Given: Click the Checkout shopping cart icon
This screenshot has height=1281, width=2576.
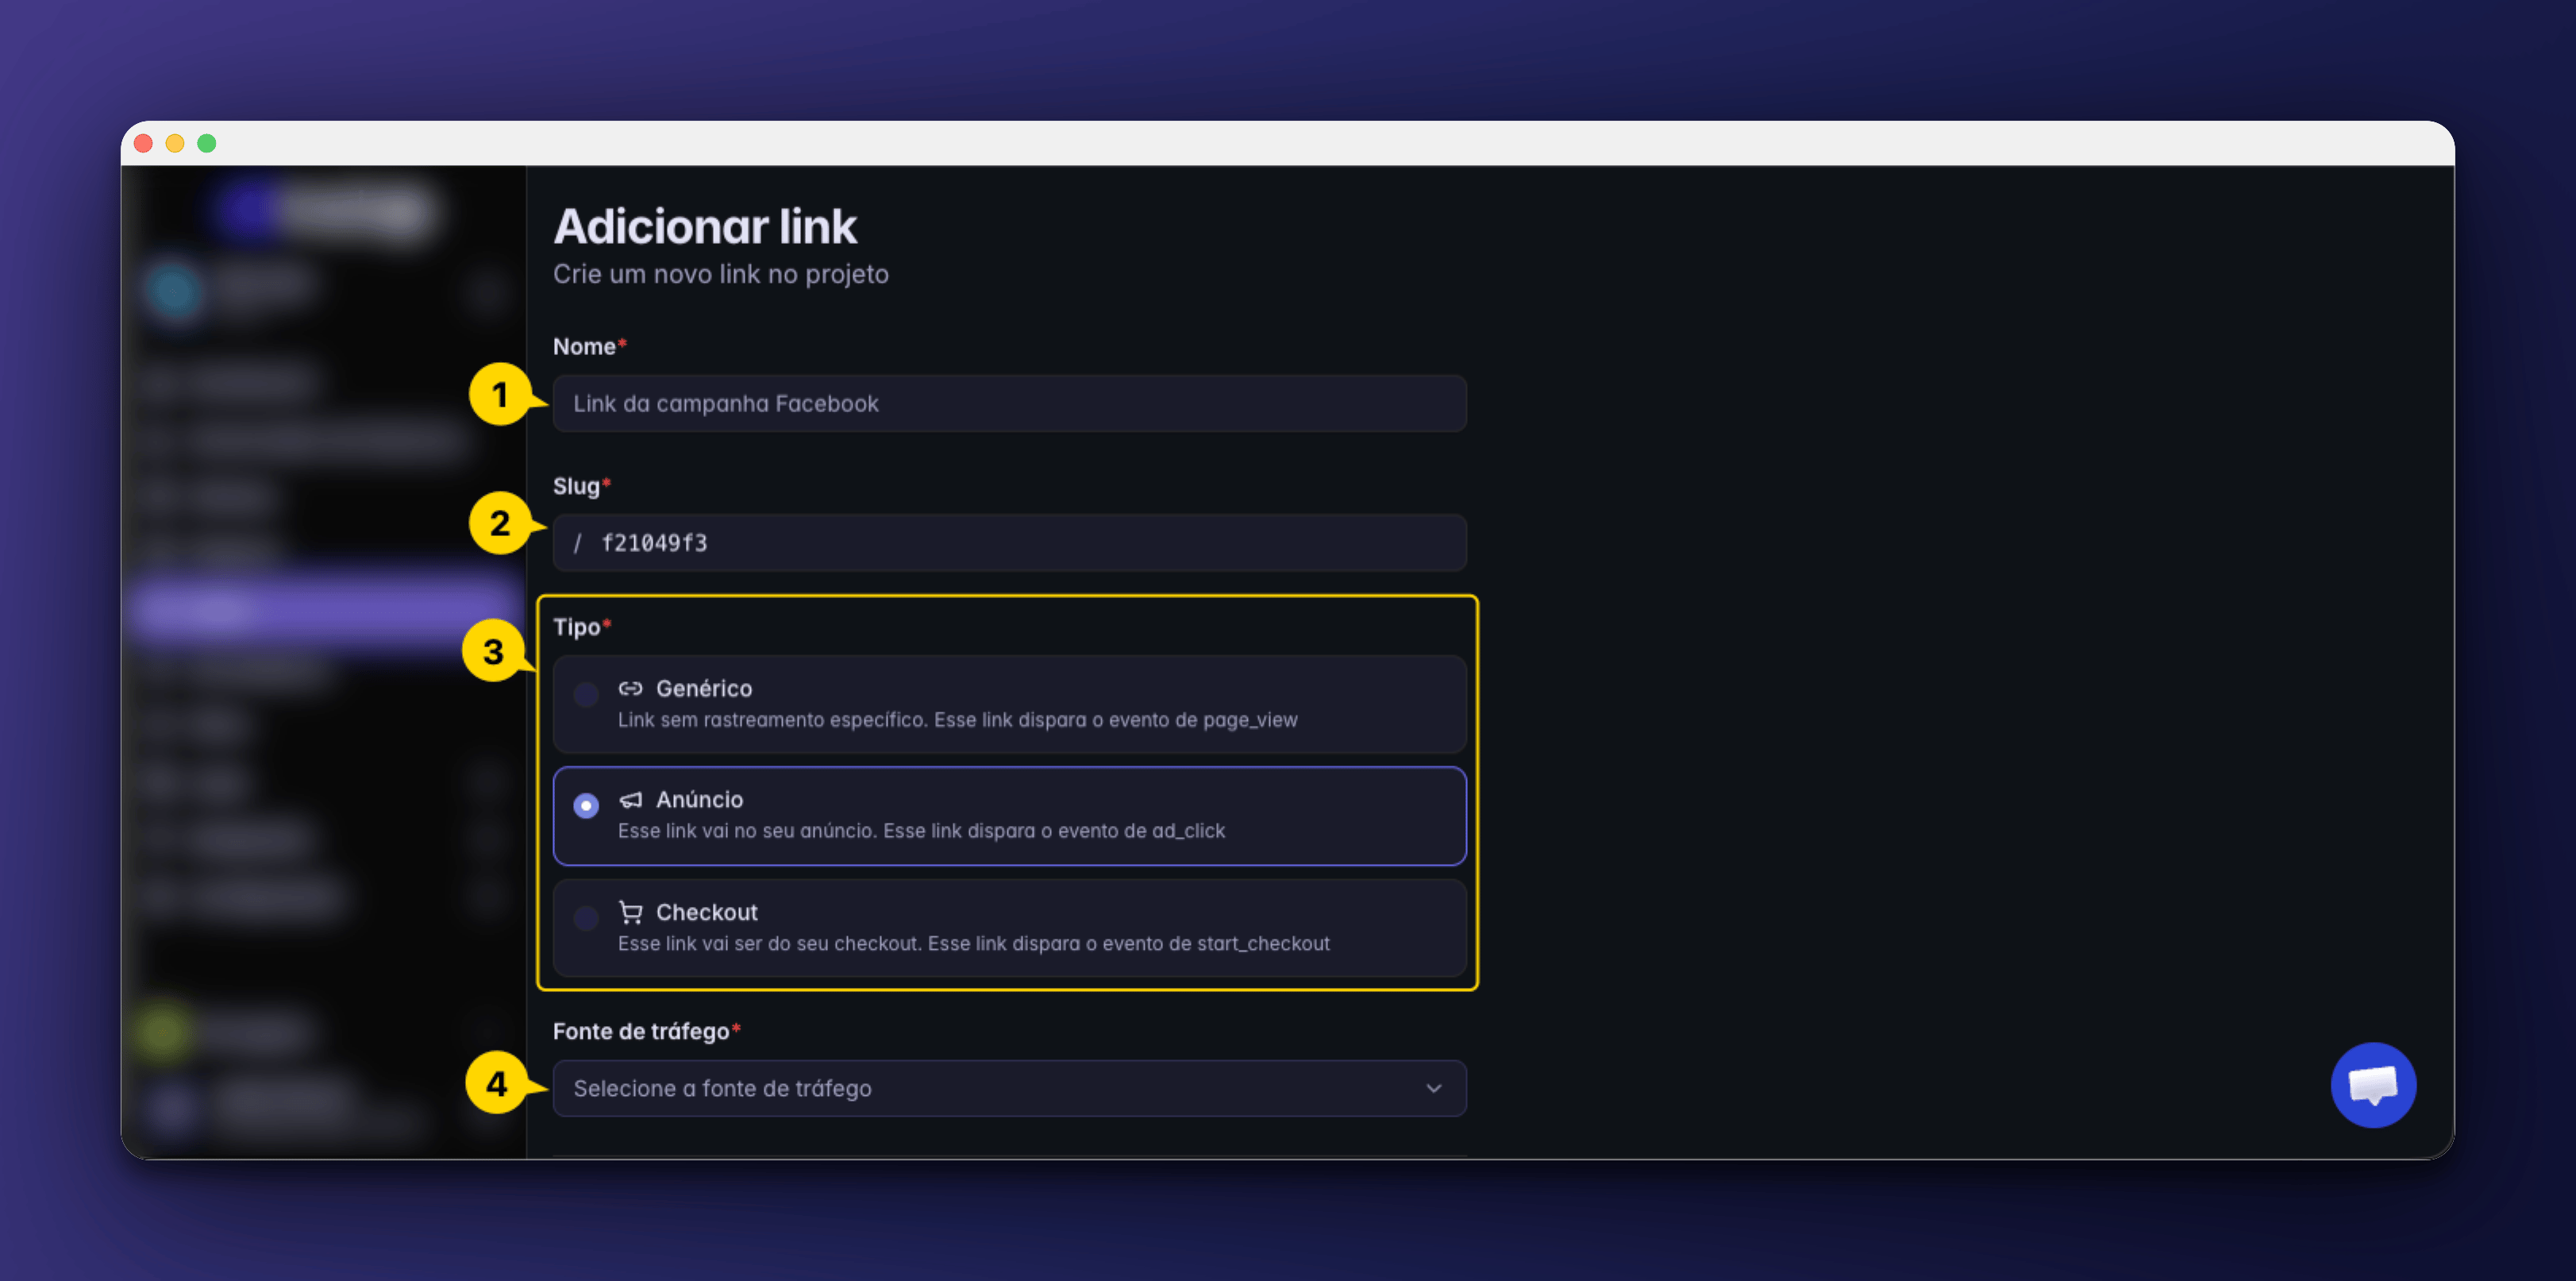Looking at the screenshot, I should pyautogui.click(x=630, y=913).
